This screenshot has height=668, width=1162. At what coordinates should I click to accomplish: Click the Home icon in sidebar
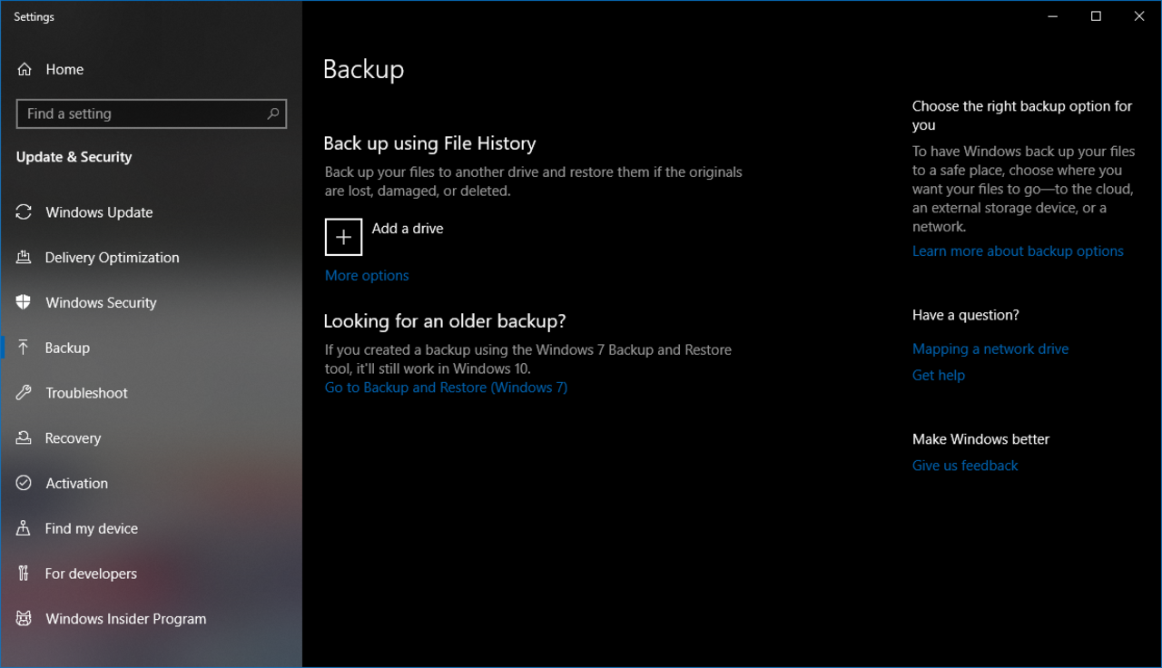pos(25,70)
